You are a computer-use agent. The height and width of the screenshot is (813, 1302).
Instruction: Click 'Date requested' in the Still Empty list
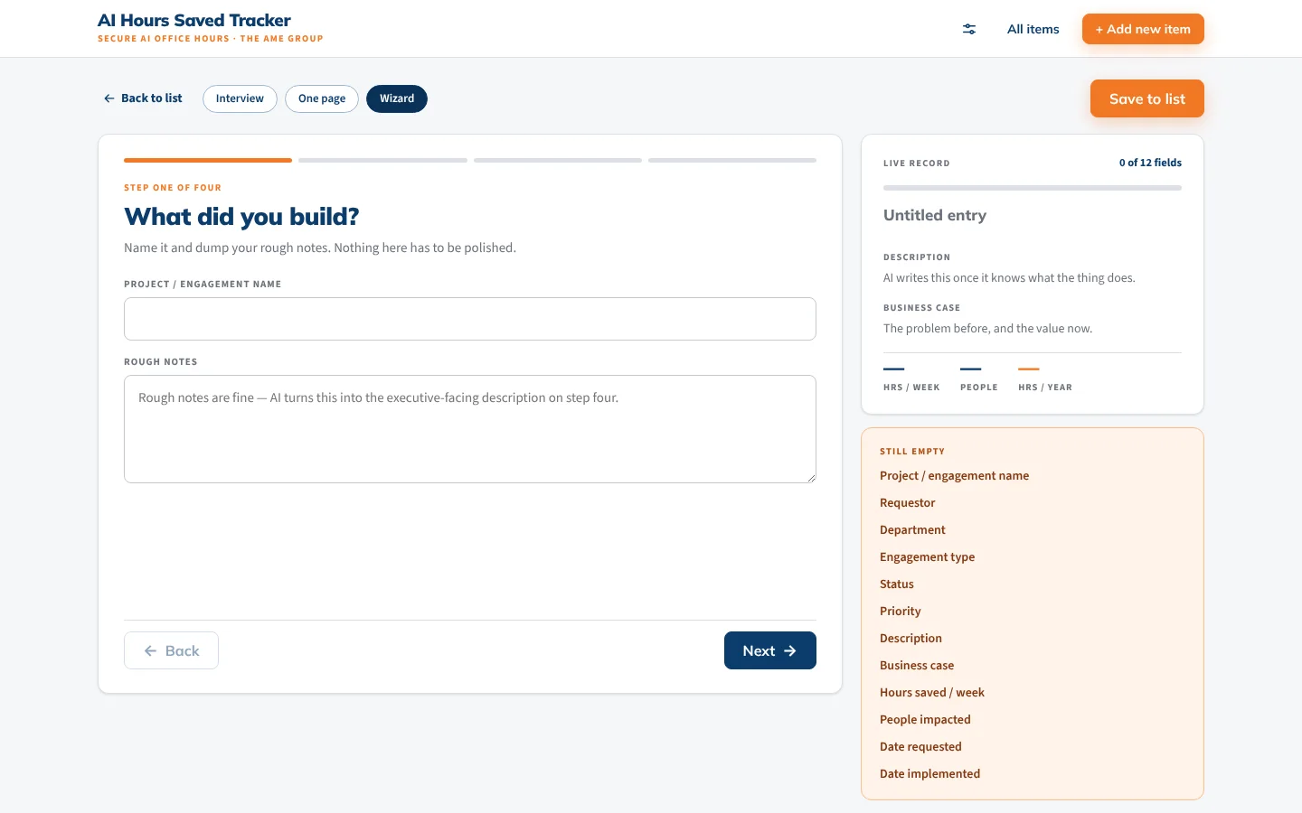920,747
